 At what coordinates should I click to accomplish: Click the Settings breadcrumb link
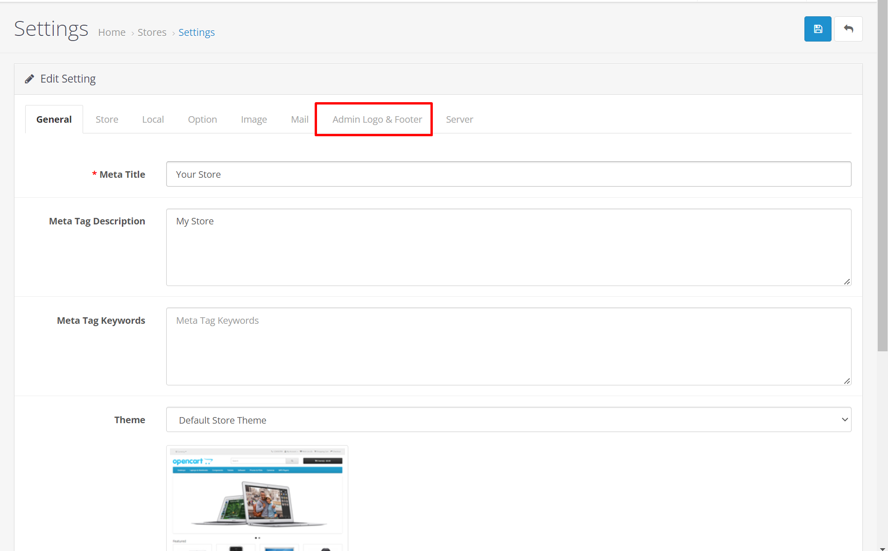pos(196,32)
